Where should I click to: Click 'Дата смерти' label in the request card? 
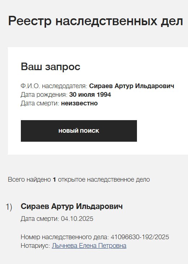(40, 103)
